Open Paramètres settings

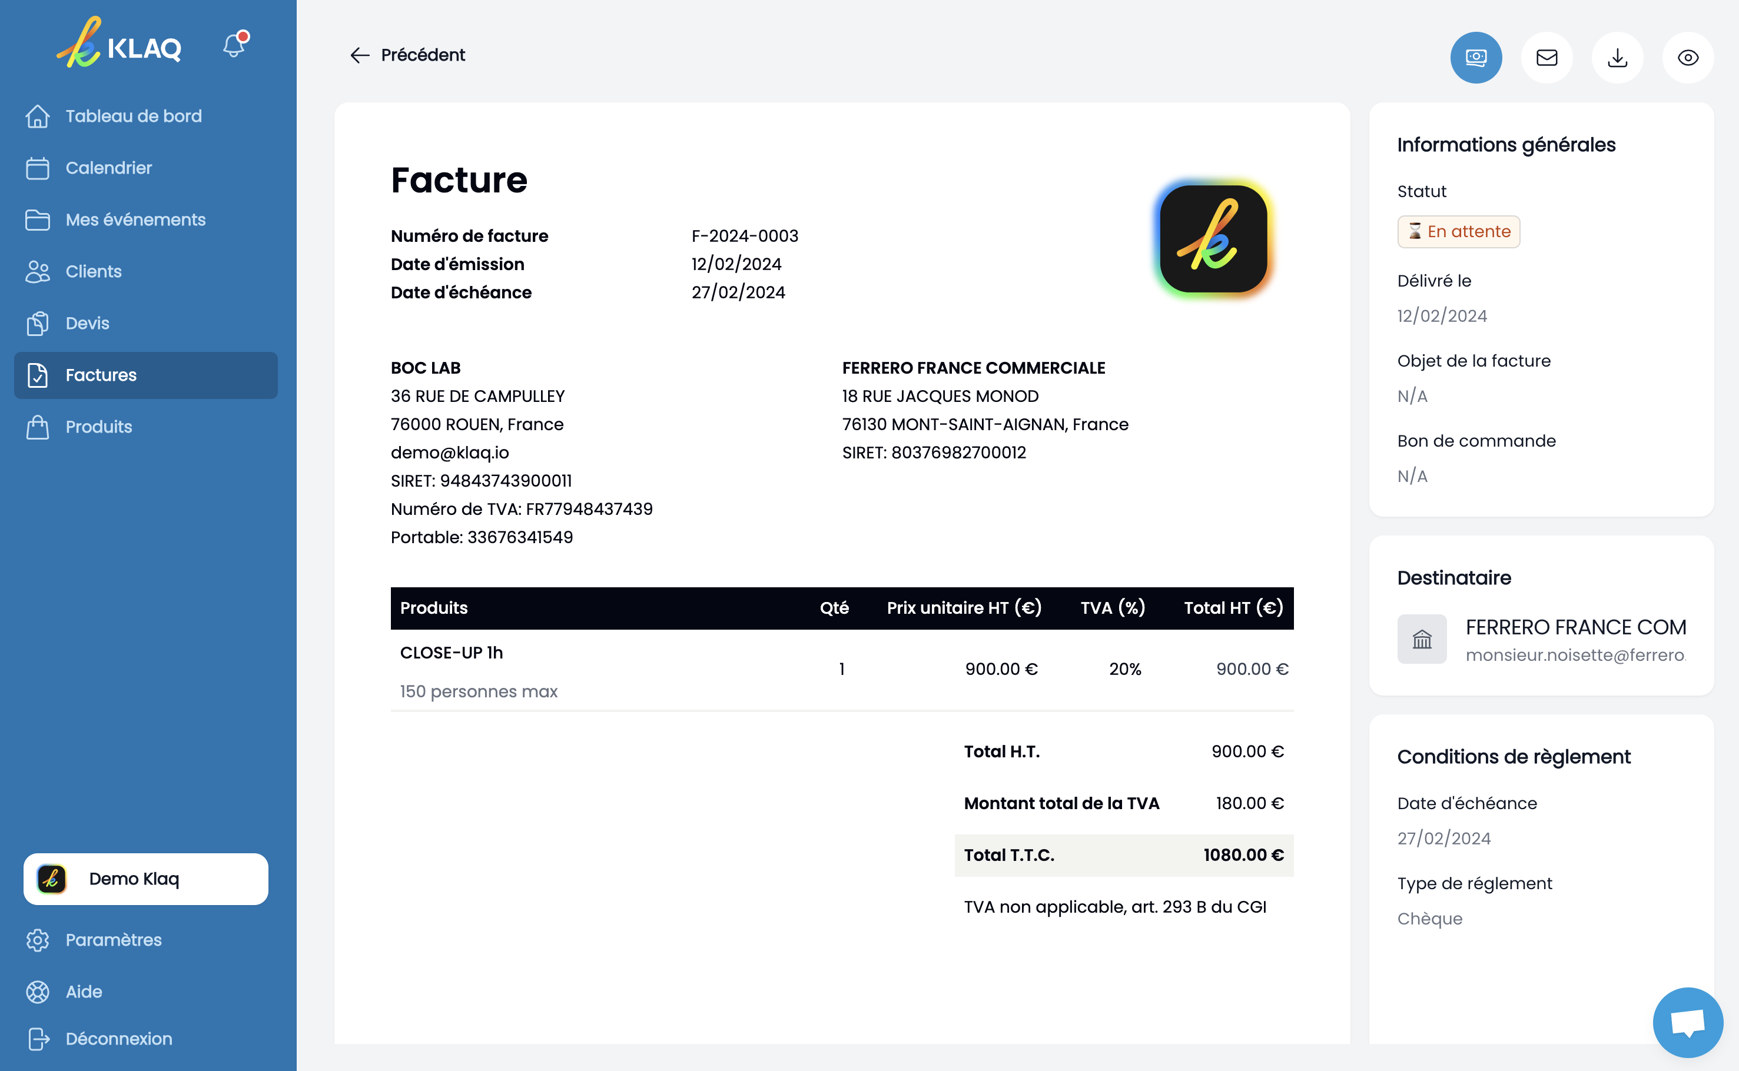114,940
